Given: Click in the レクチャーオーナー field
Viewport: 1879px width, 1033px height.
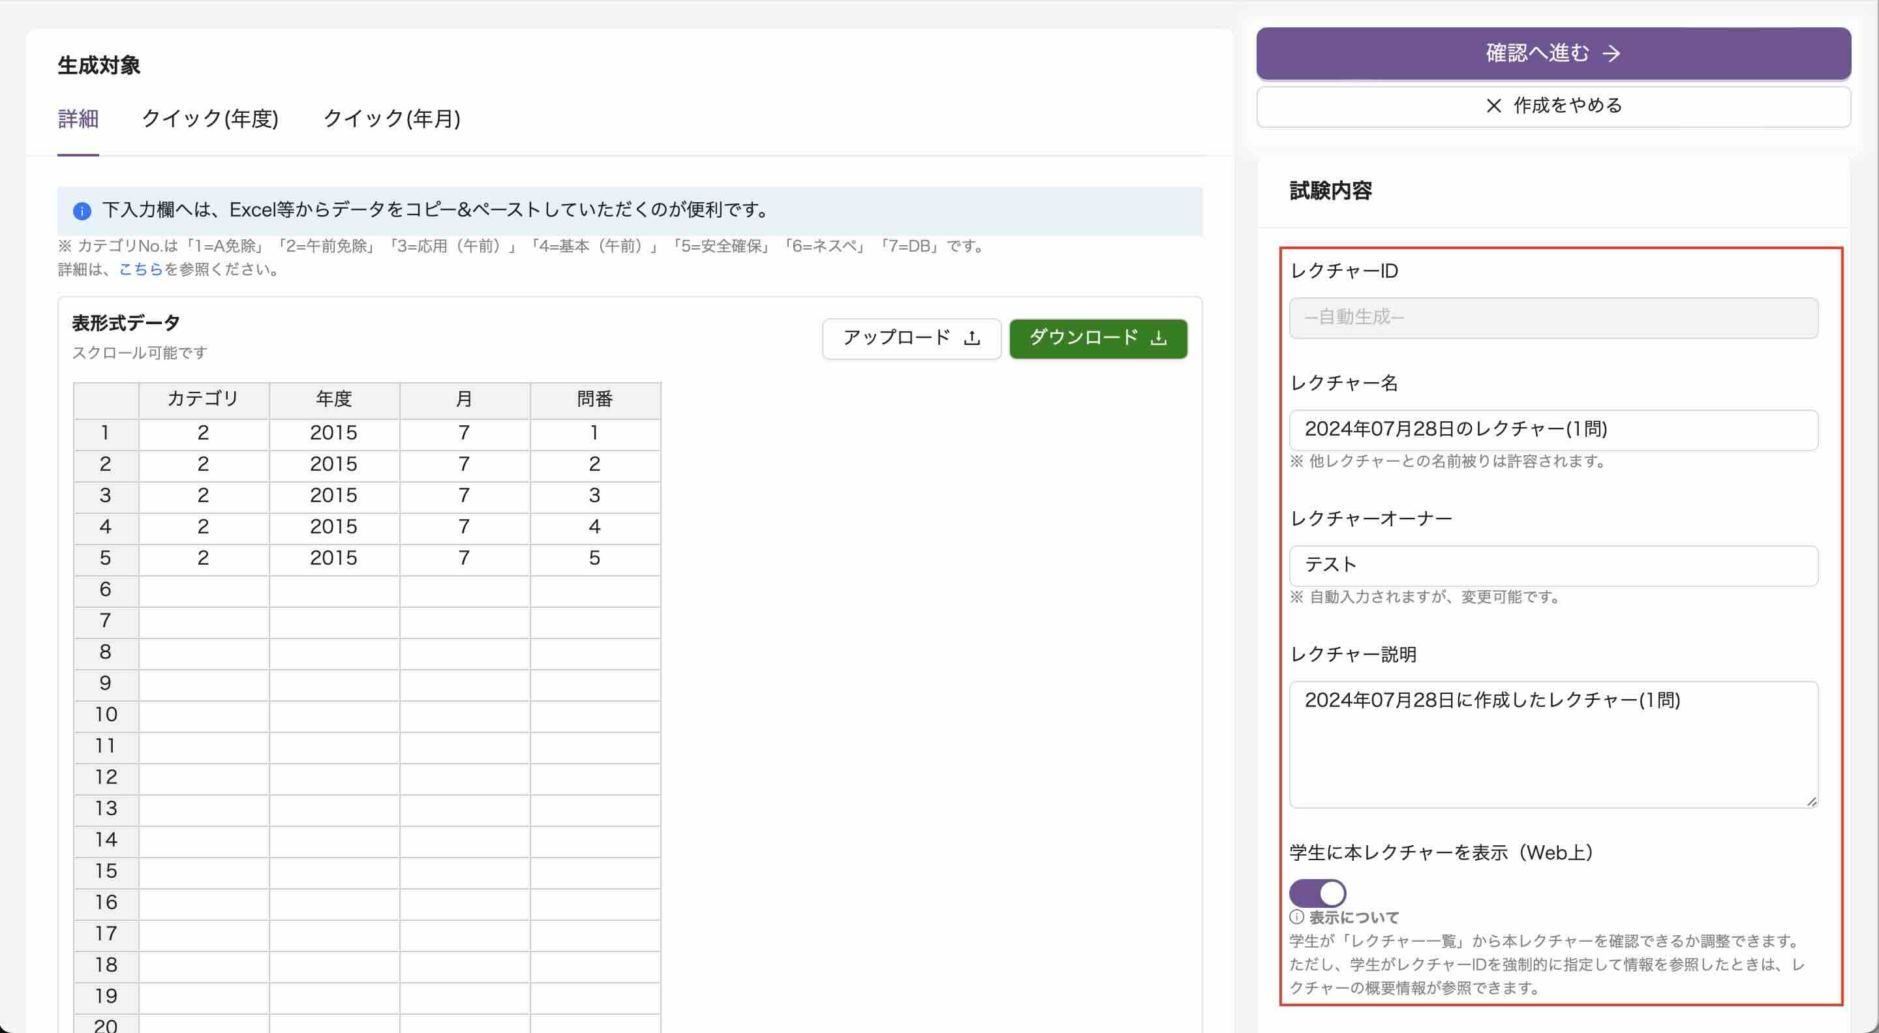Looking at the screenshot, I should pyautogui.click(x=1553, y=565).
